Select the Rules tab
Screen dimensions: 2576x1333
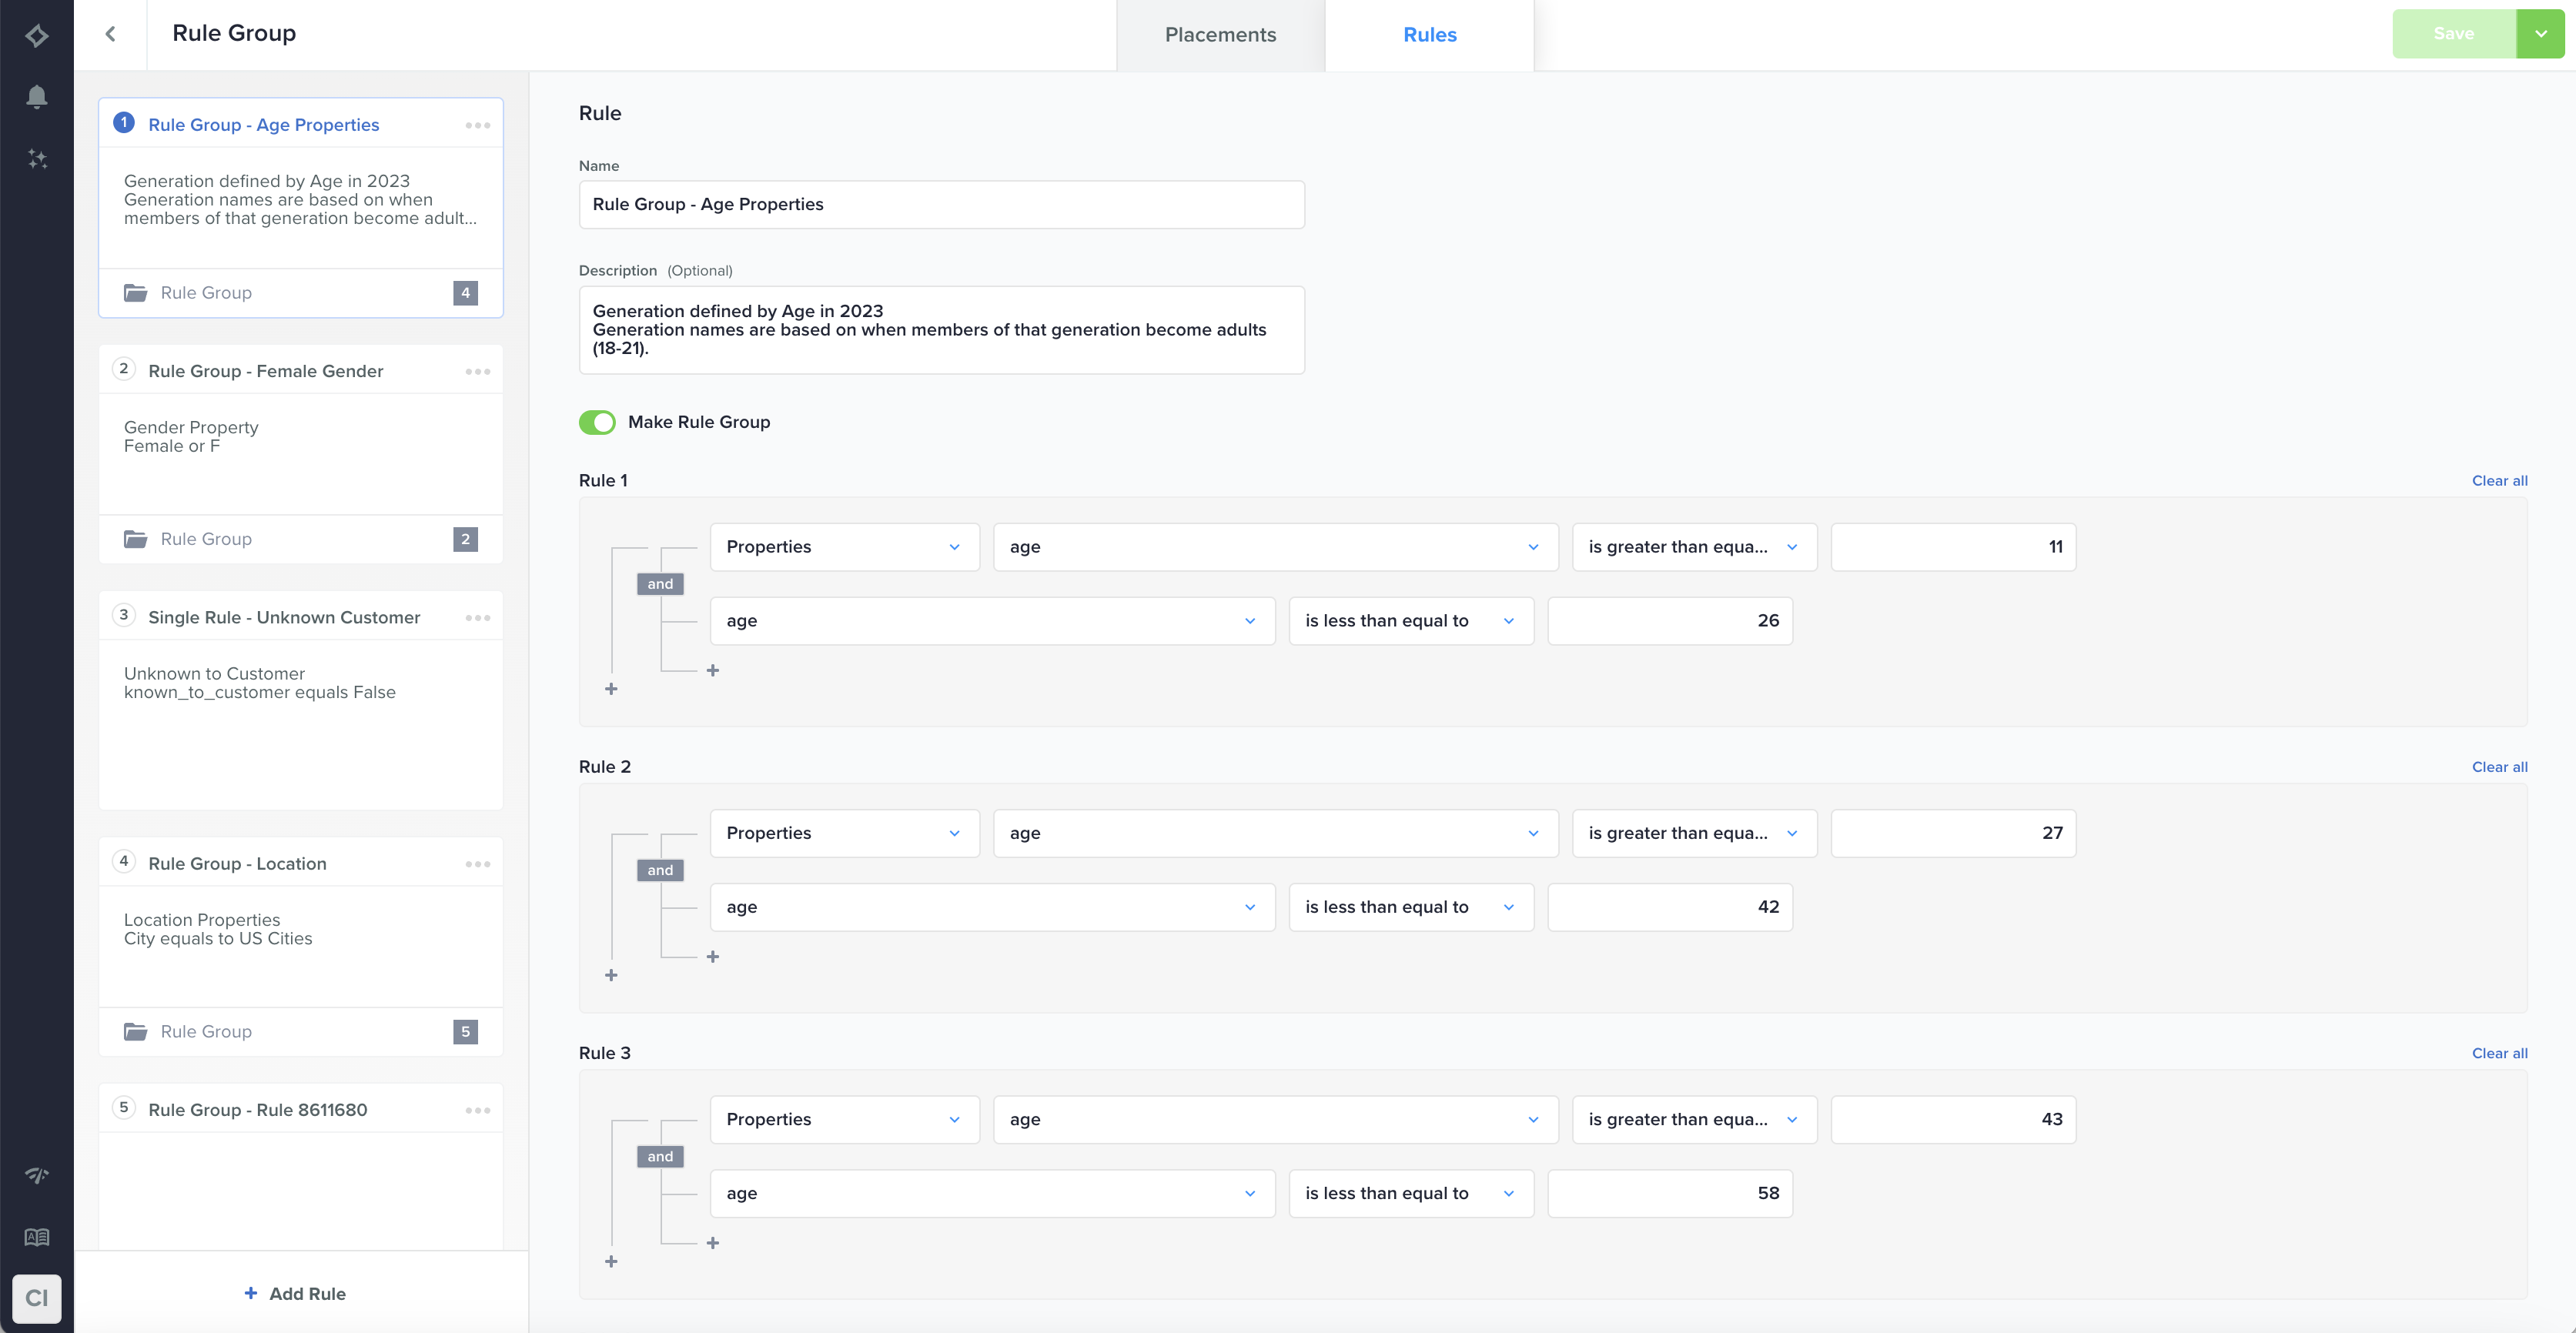click(1429, 35)
